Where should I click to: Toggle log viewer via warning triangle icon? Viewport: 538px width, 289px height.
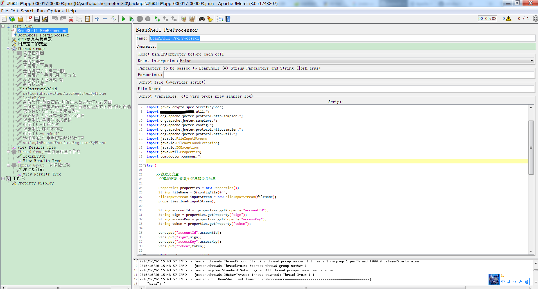coord(508,19)
